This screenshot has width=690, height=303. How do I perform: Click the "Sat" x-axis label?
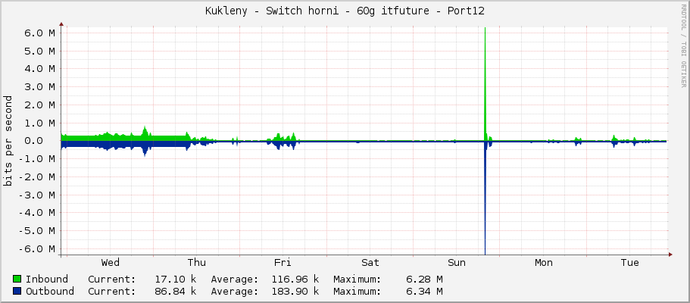[x=370, y=263]
